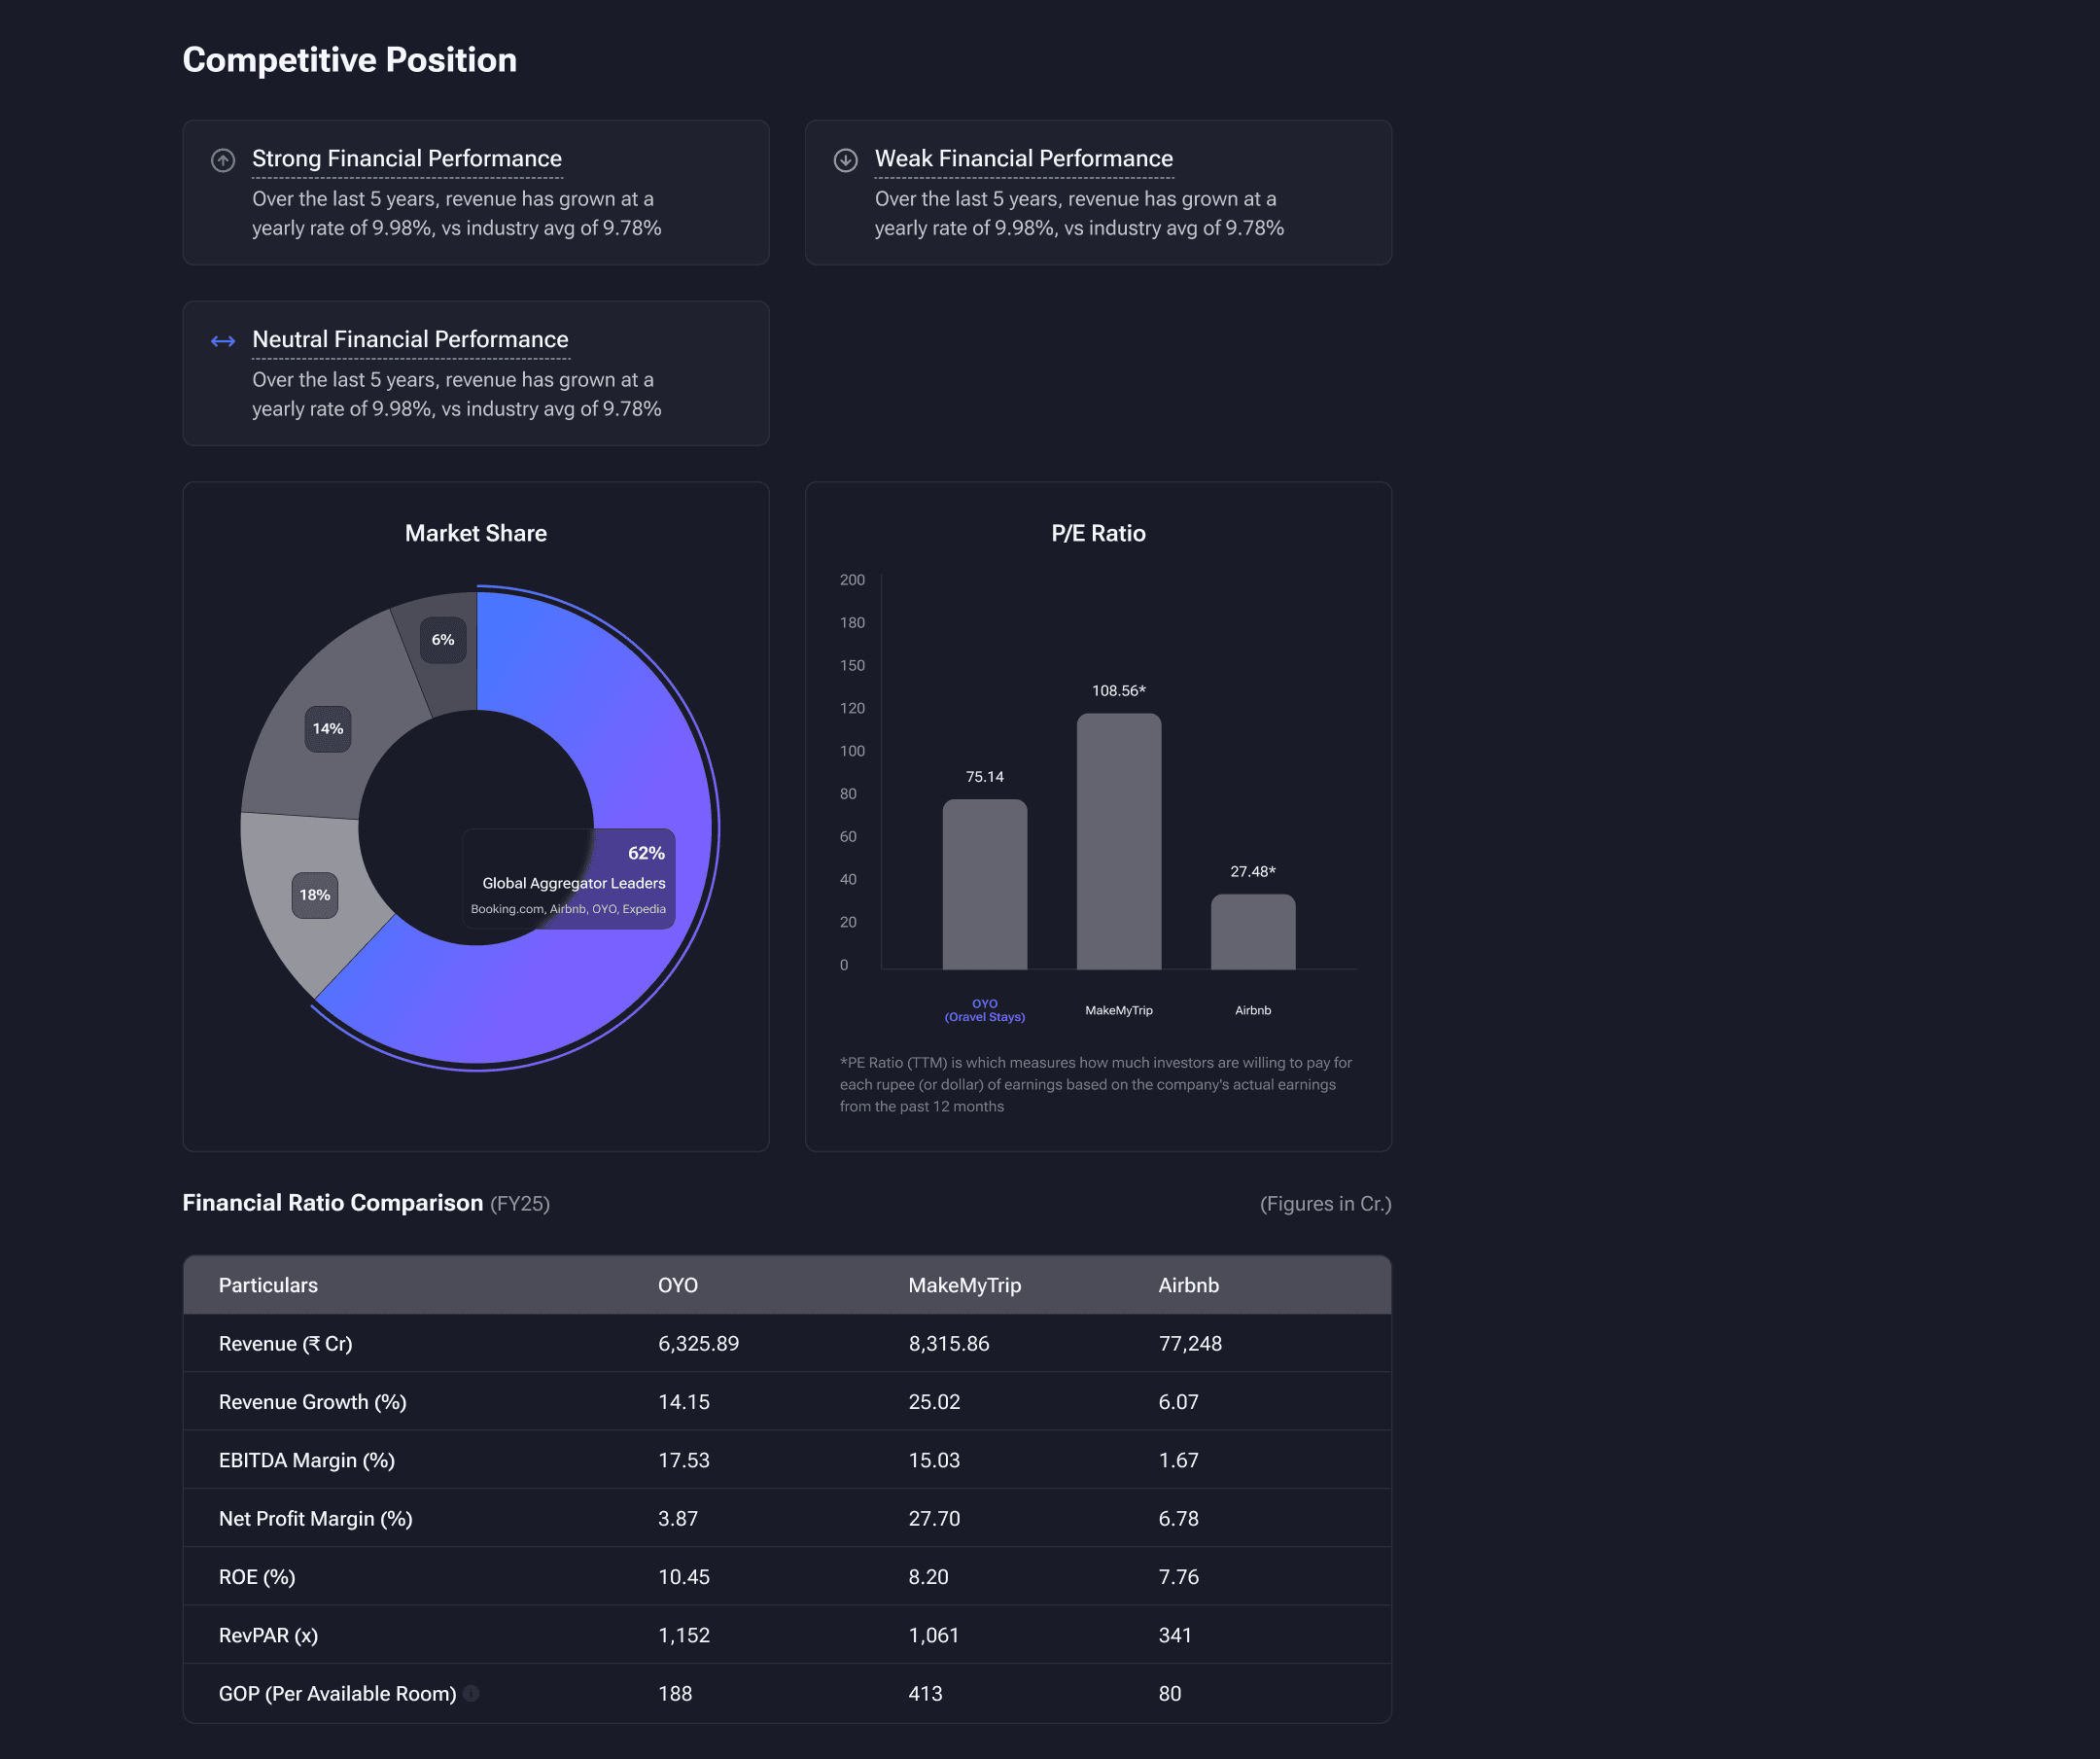Click MakeMyTrip net profit margin value 27.70
The image size is (2100, 1759).
pyautogui.click(x=934, y=1518)
